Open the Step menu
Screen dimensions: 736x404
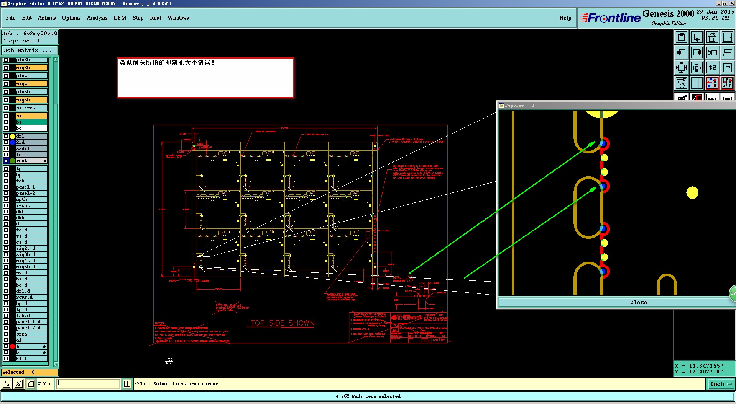[138, 18]
